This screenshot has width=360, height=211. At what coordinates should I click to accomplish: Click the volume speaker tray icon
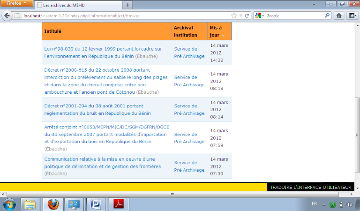point(350,204)
